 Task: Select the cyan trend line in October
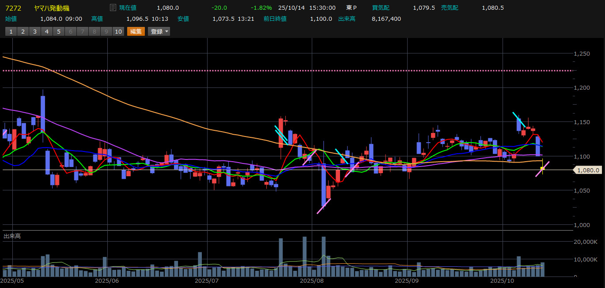click(x=518, y=120)
